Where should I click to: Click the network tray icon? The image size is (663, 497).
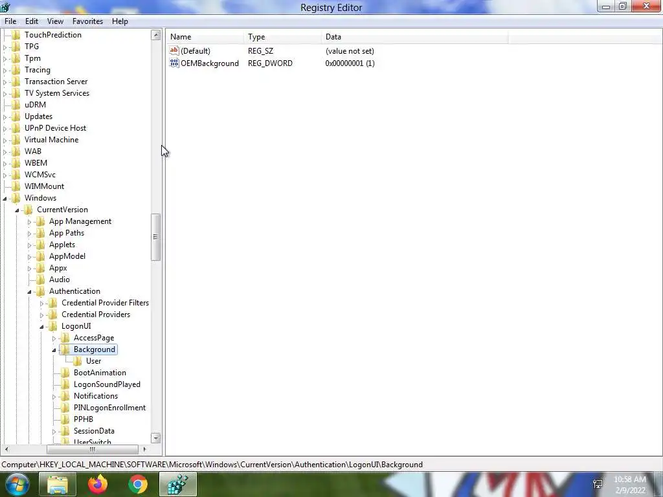(598, 484)
